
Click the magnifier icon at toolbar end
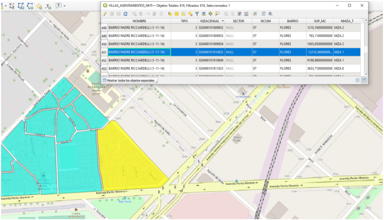pyautogui.click(x=270, y=14)
